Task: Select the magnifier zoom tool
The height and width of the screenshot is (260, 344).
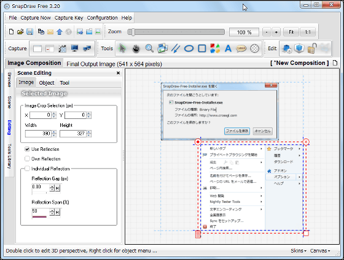Action: 149,48
